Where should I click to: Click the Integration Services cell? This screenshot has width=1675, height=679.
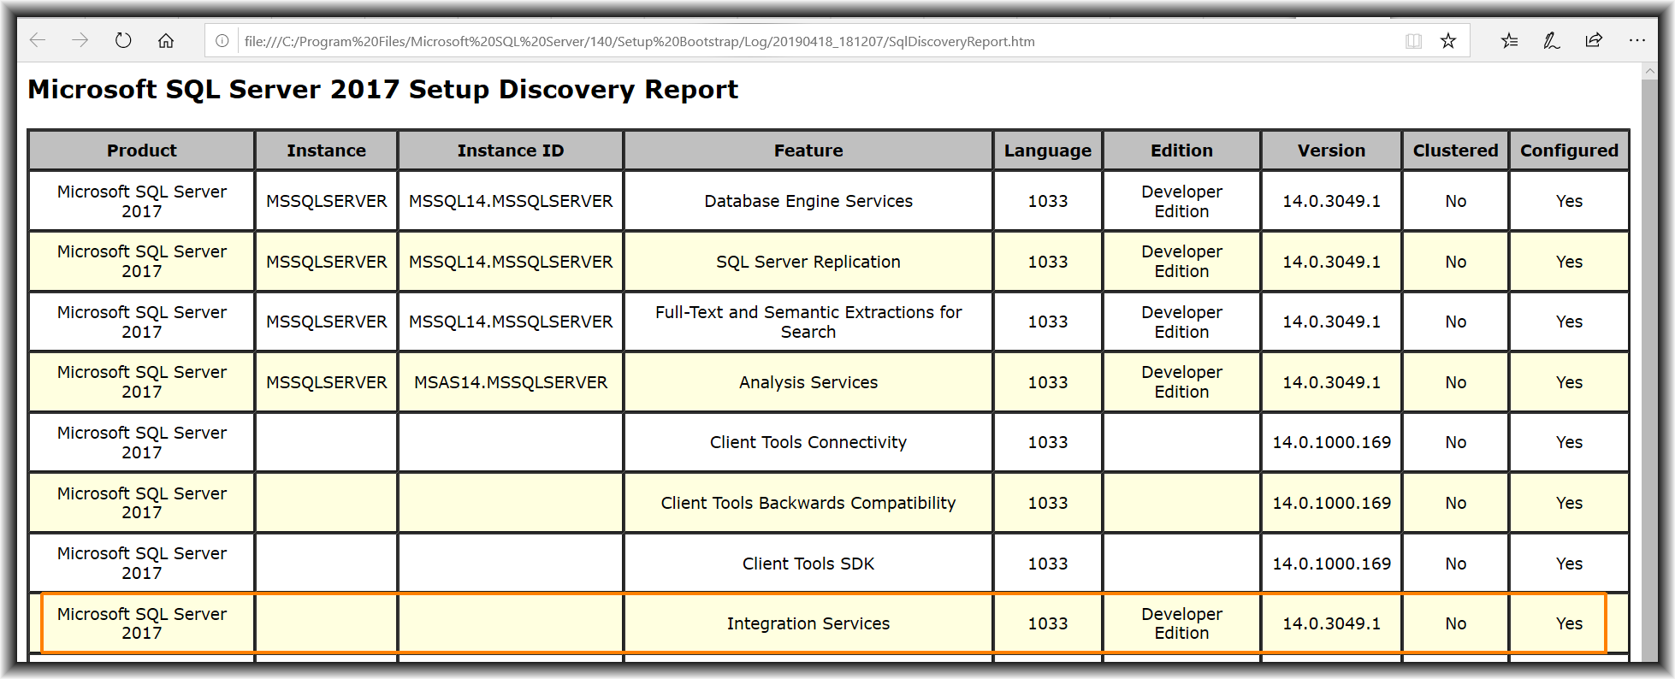(808, 623)
